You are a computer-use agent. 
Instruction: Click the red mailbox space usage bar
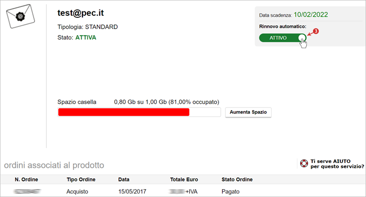pos(124,112)
